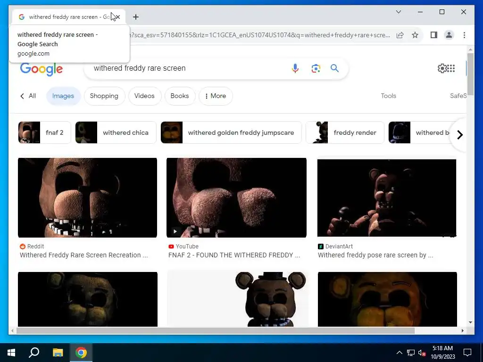Click the horizontal scrollbar thumb
Viewport: 483px width, 362px height.
[215, 330]
